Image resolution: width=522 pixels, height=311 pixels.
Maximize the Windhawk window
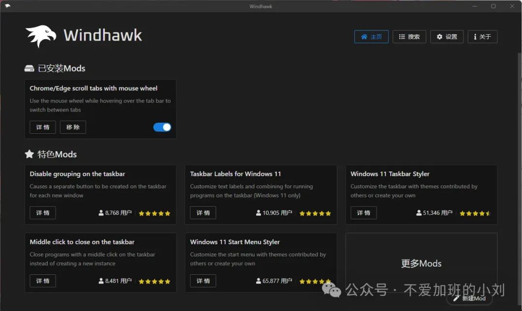(x=493, y=6)
